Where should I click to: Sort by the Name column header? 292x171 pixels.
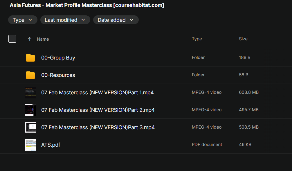click(x=43, y=39)
